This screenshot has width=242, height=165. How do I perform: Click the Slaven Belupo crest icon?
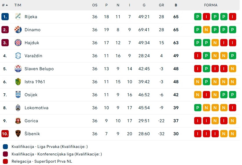point(18,69)
